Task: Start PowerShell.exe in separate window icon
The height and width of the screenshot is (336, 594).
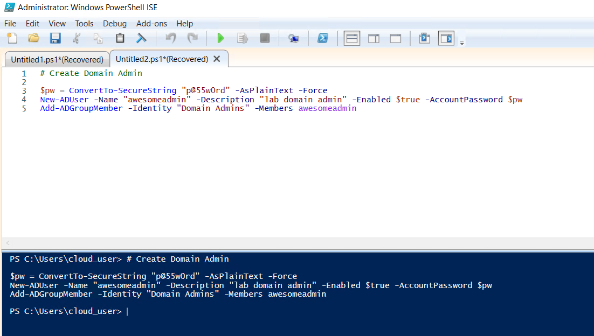Action: point(323,38)
